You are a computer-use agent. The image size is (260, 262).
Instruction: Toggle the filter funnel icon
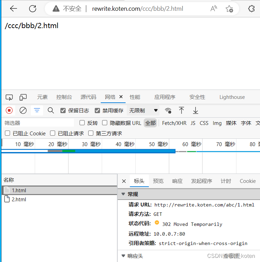tap(37, 110)
